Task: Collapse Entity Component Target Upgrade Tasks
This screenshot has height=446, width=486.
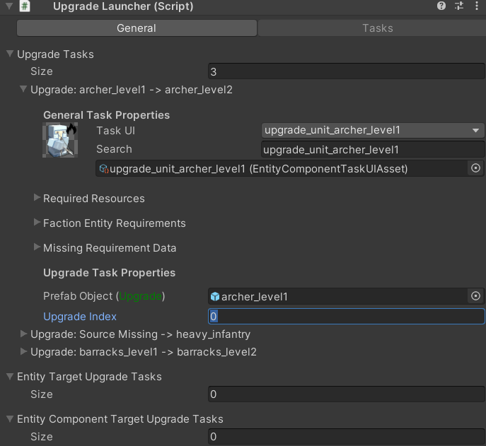Action: pos(10,418)
